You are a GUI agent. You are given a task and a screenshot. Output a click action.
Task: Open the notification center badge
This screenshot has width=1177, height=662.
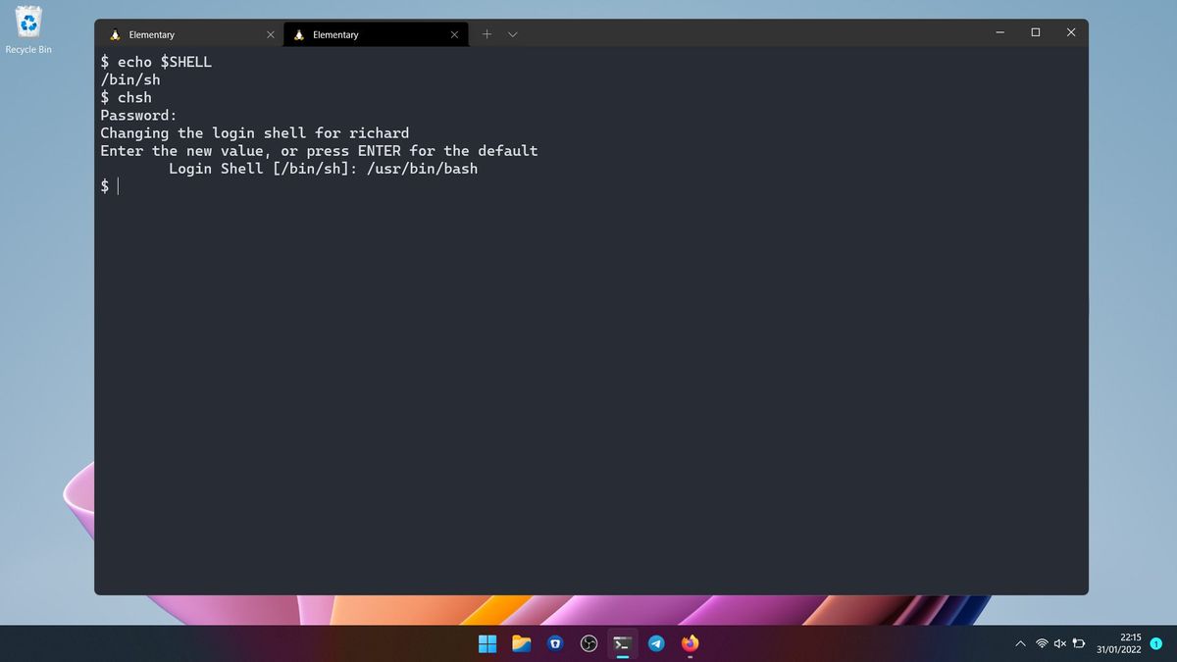(1153, 644)
